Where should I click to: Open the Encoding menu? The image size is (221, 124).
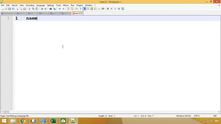(x=30, y=5)
